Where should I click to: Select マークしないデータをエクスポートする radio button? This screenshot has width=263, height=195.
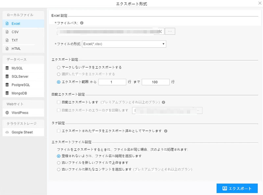click(59, 67)
